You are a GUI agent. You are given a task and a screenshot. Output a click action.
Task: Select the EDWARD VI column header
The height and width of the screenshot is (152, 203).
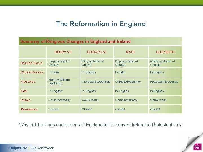point(97,52)
